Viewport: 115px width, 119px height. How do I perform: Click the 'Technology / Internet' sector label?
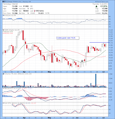pyautogui.click(x=10, y=4)
